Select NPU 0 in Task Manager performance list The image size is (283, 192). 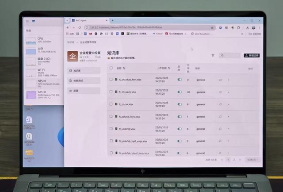(x=43, y=84)
